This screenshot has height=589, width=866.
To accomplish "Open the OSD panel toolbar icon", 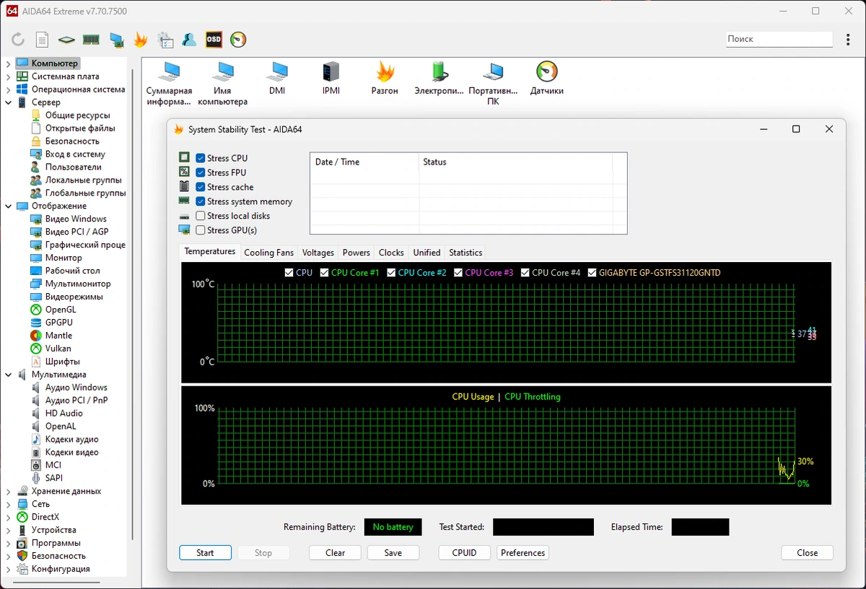I will 214,40.
